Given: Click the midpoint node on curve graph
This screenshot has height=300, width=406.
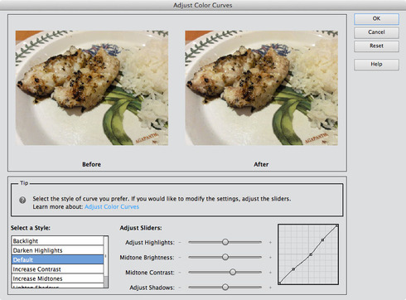Looking at the screenshot, I should tap(311, 254).
